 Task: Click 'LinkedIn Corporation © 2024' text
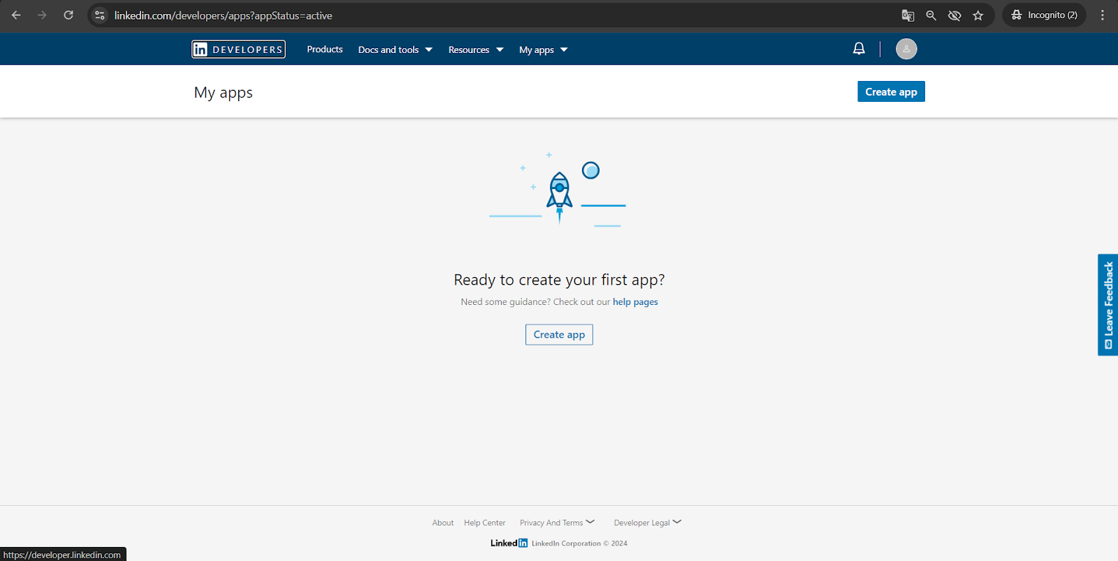pyautogui.click(x=579, y=544)
